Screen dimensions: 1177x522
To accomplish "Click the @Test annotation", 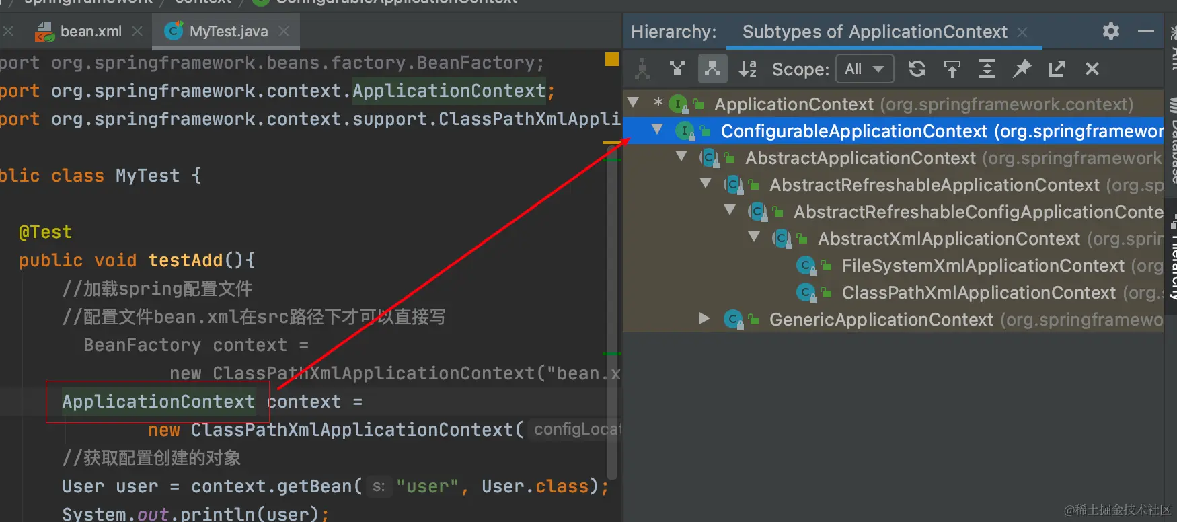I will point(45,232).
